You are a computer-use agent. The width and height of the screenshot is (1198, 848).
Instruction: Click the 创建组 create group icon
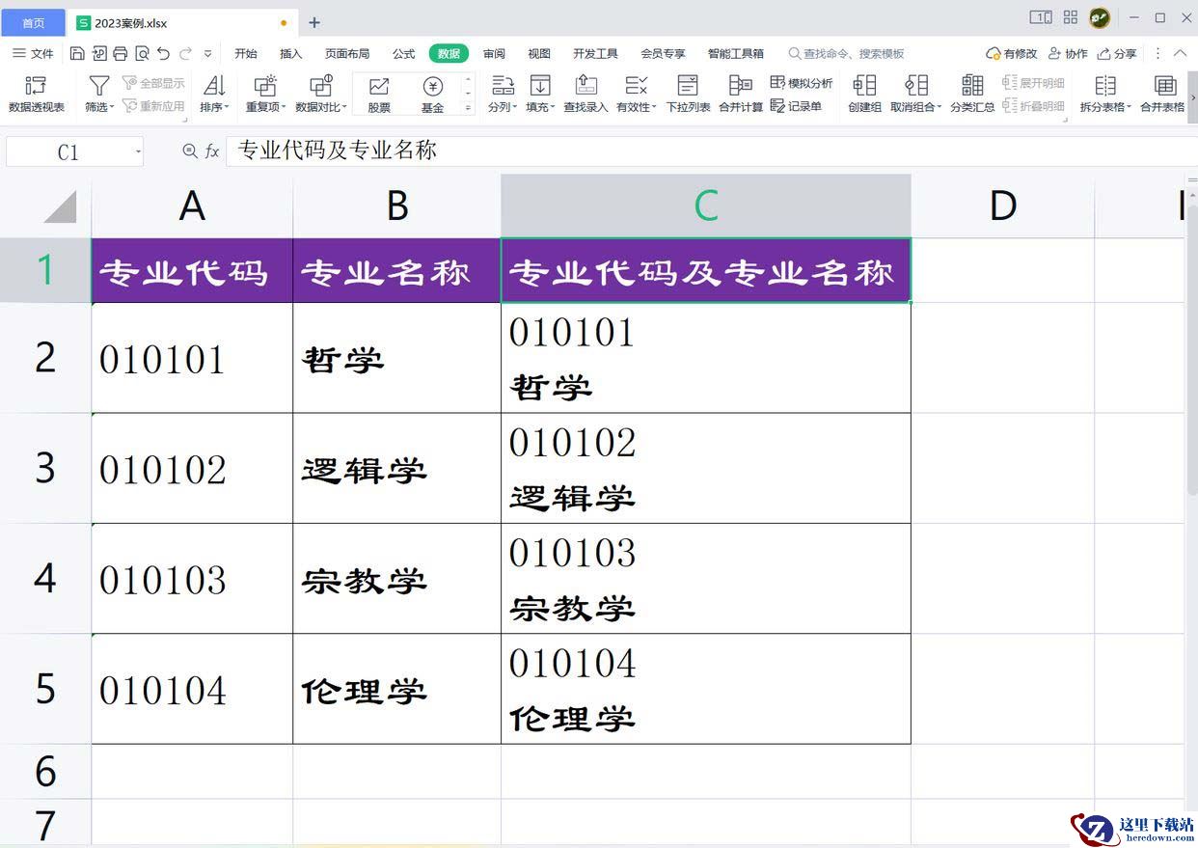coord(864,86)
